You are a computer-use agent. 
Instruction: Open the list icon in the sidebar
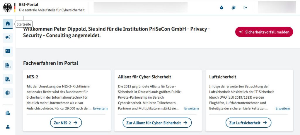click(x=8, y=51)
